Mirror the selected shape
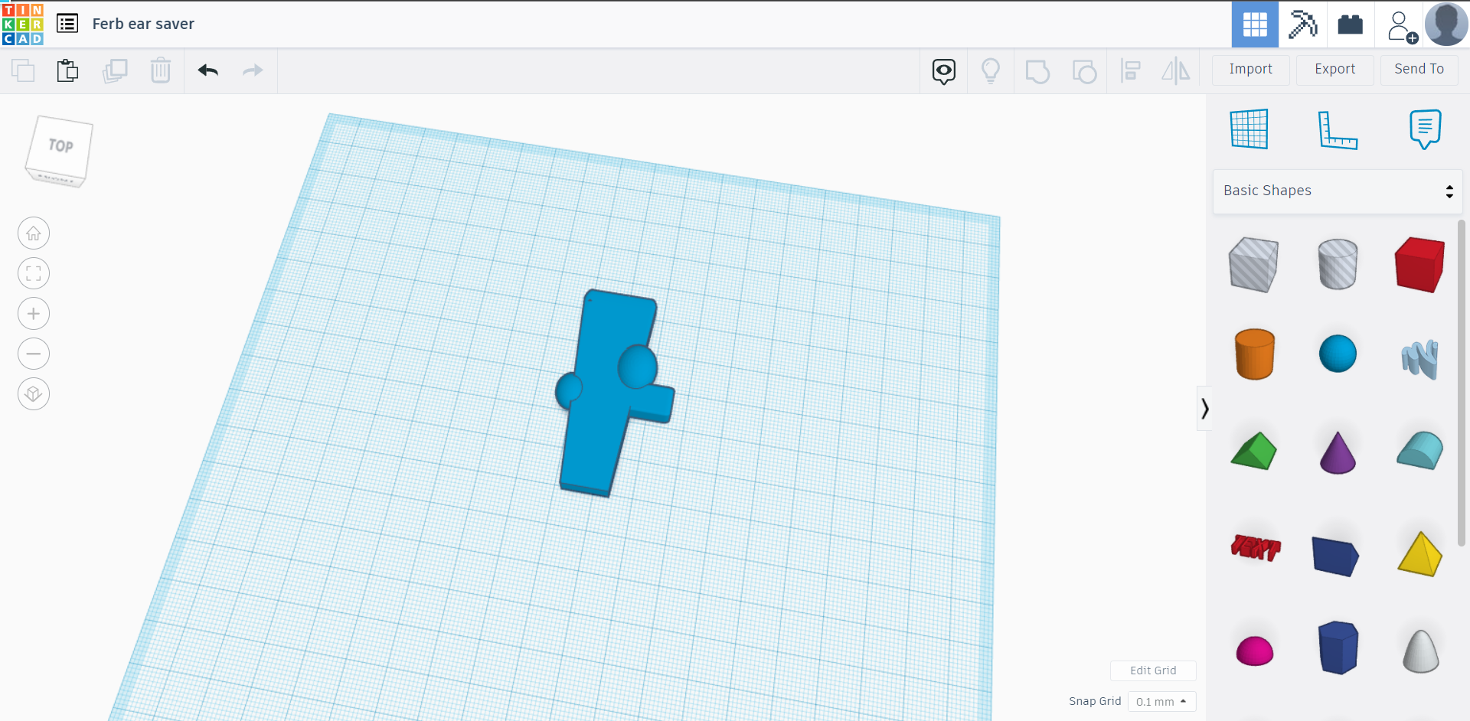The height and width of the screenshot is (721, 1470). click(x=1176, y=70)
